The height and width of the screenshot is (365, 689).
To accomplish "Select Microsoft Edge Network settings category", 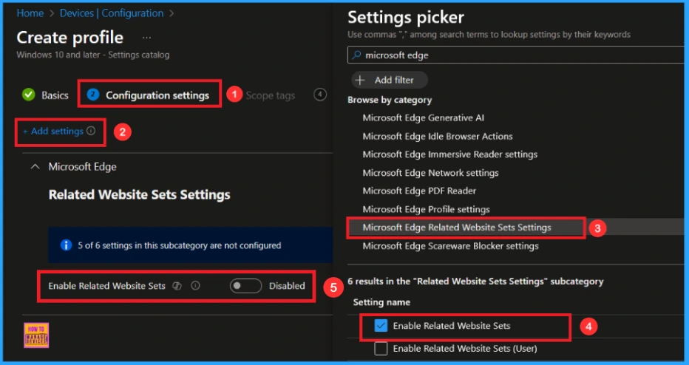I will [x=430, y=173].
